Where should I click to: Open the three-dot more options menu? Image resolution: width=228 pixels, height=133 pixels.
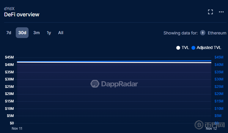pos(221,12)
